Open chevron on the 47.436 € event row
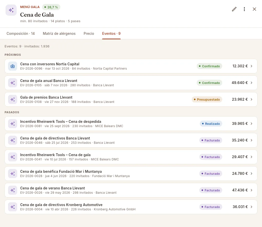262x227 pixels. [x=251, y=190]
